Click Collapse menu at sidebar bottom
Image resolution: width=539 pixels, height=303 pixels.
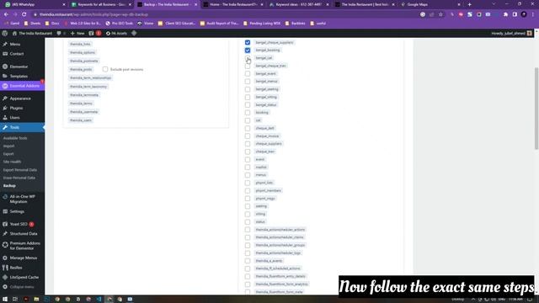[x=23, y=287]
